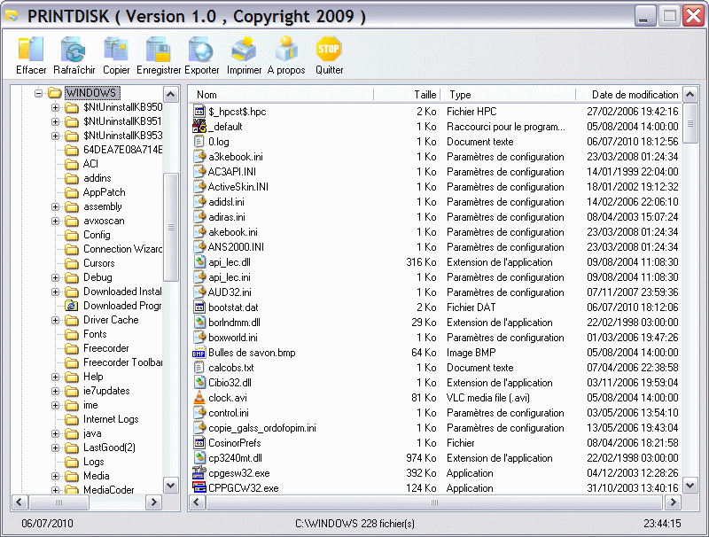
Task: Expand the Driver Cache folder node
Action: (x=55, y=320)
